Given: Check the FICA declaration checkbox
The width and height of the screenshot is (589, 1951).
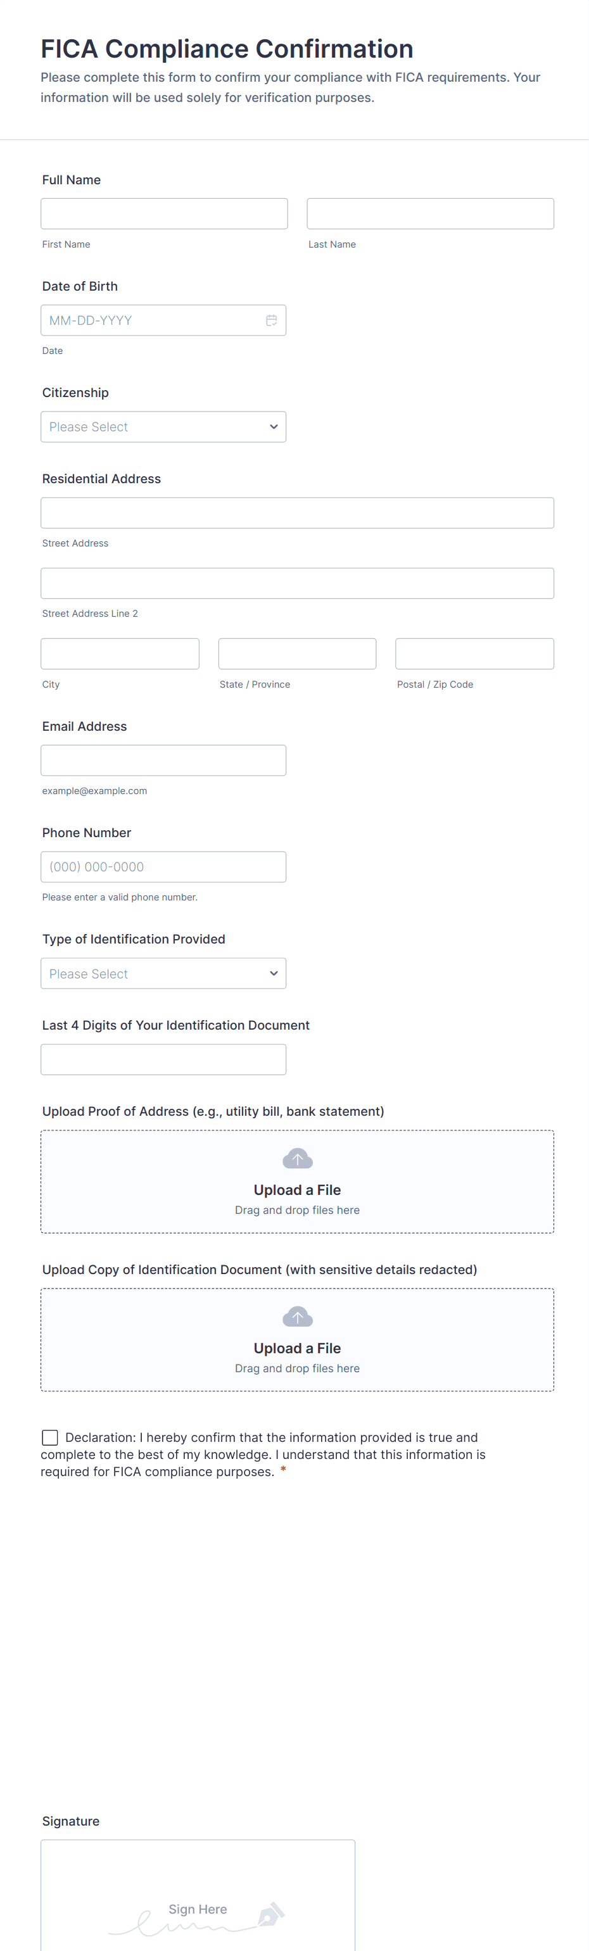Looking at the screenshot, I should [50, 1437].
